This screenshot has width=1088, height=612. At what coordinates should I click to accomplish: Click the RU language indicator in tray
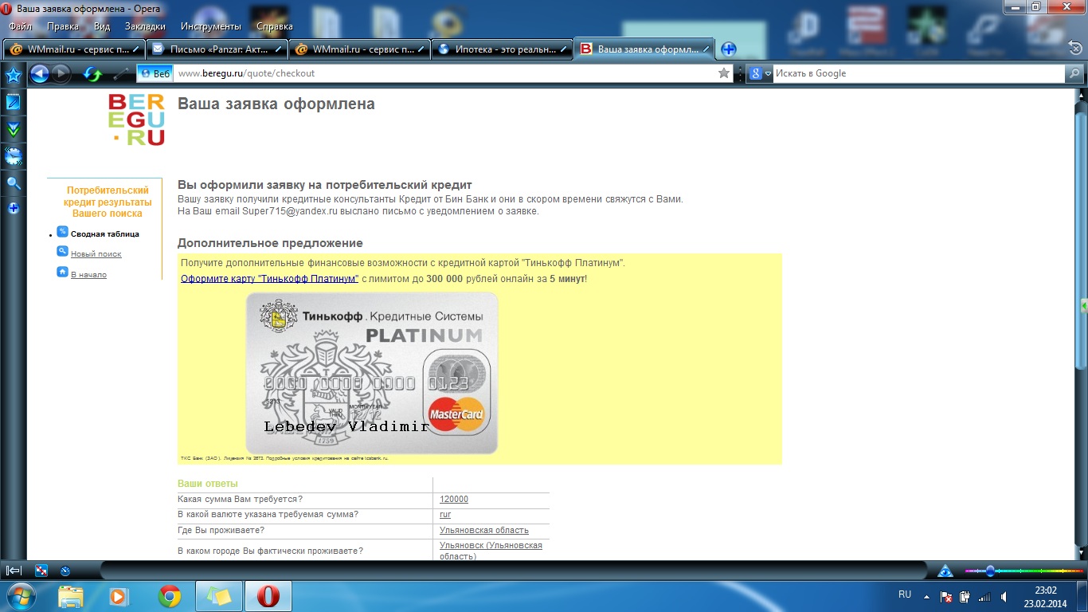905,595
